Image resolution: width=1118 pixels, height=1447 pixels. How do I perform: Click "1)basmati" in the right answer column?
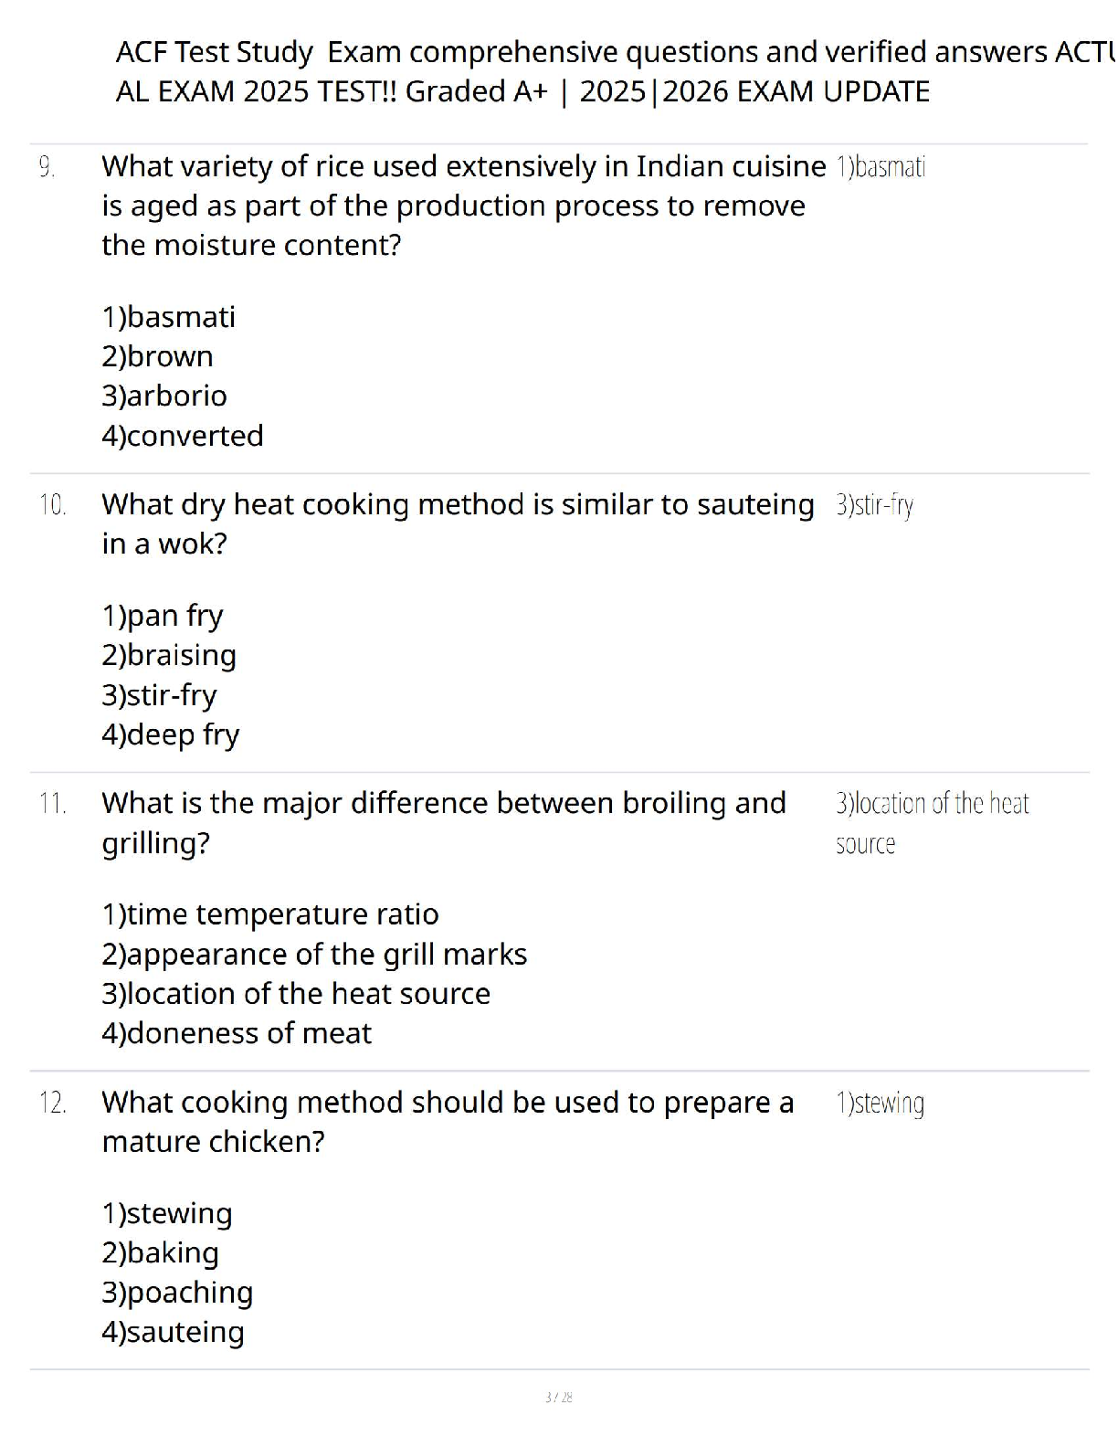[x=881, y=167]
